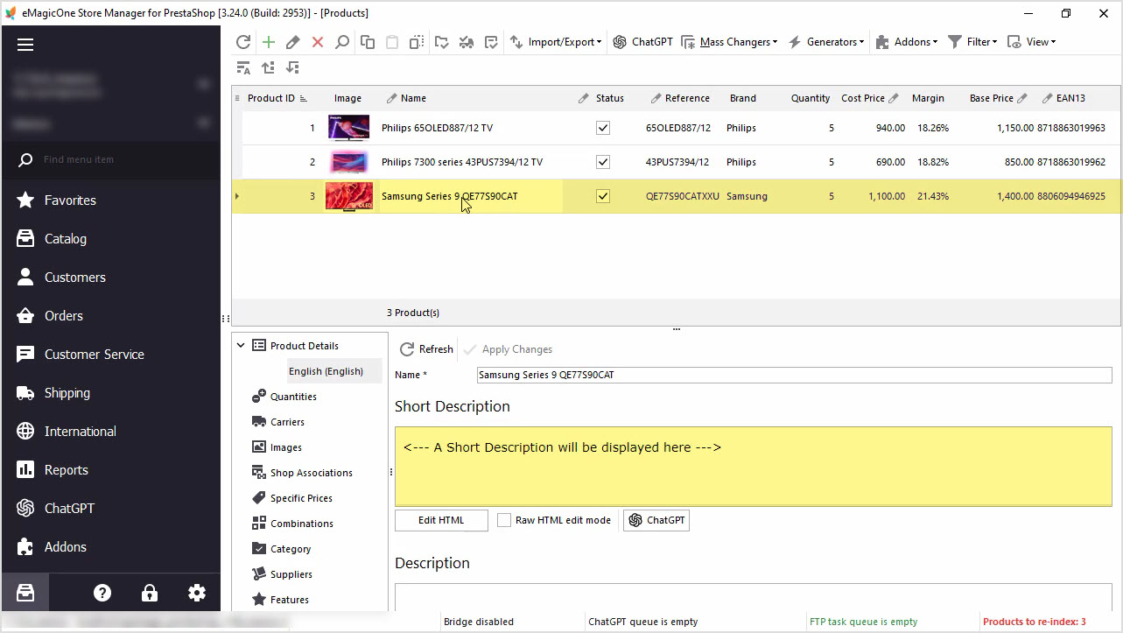Toggle status checkbox for Samsung Series 9
Screen dimensions: 1123x633
pos(602,196)
